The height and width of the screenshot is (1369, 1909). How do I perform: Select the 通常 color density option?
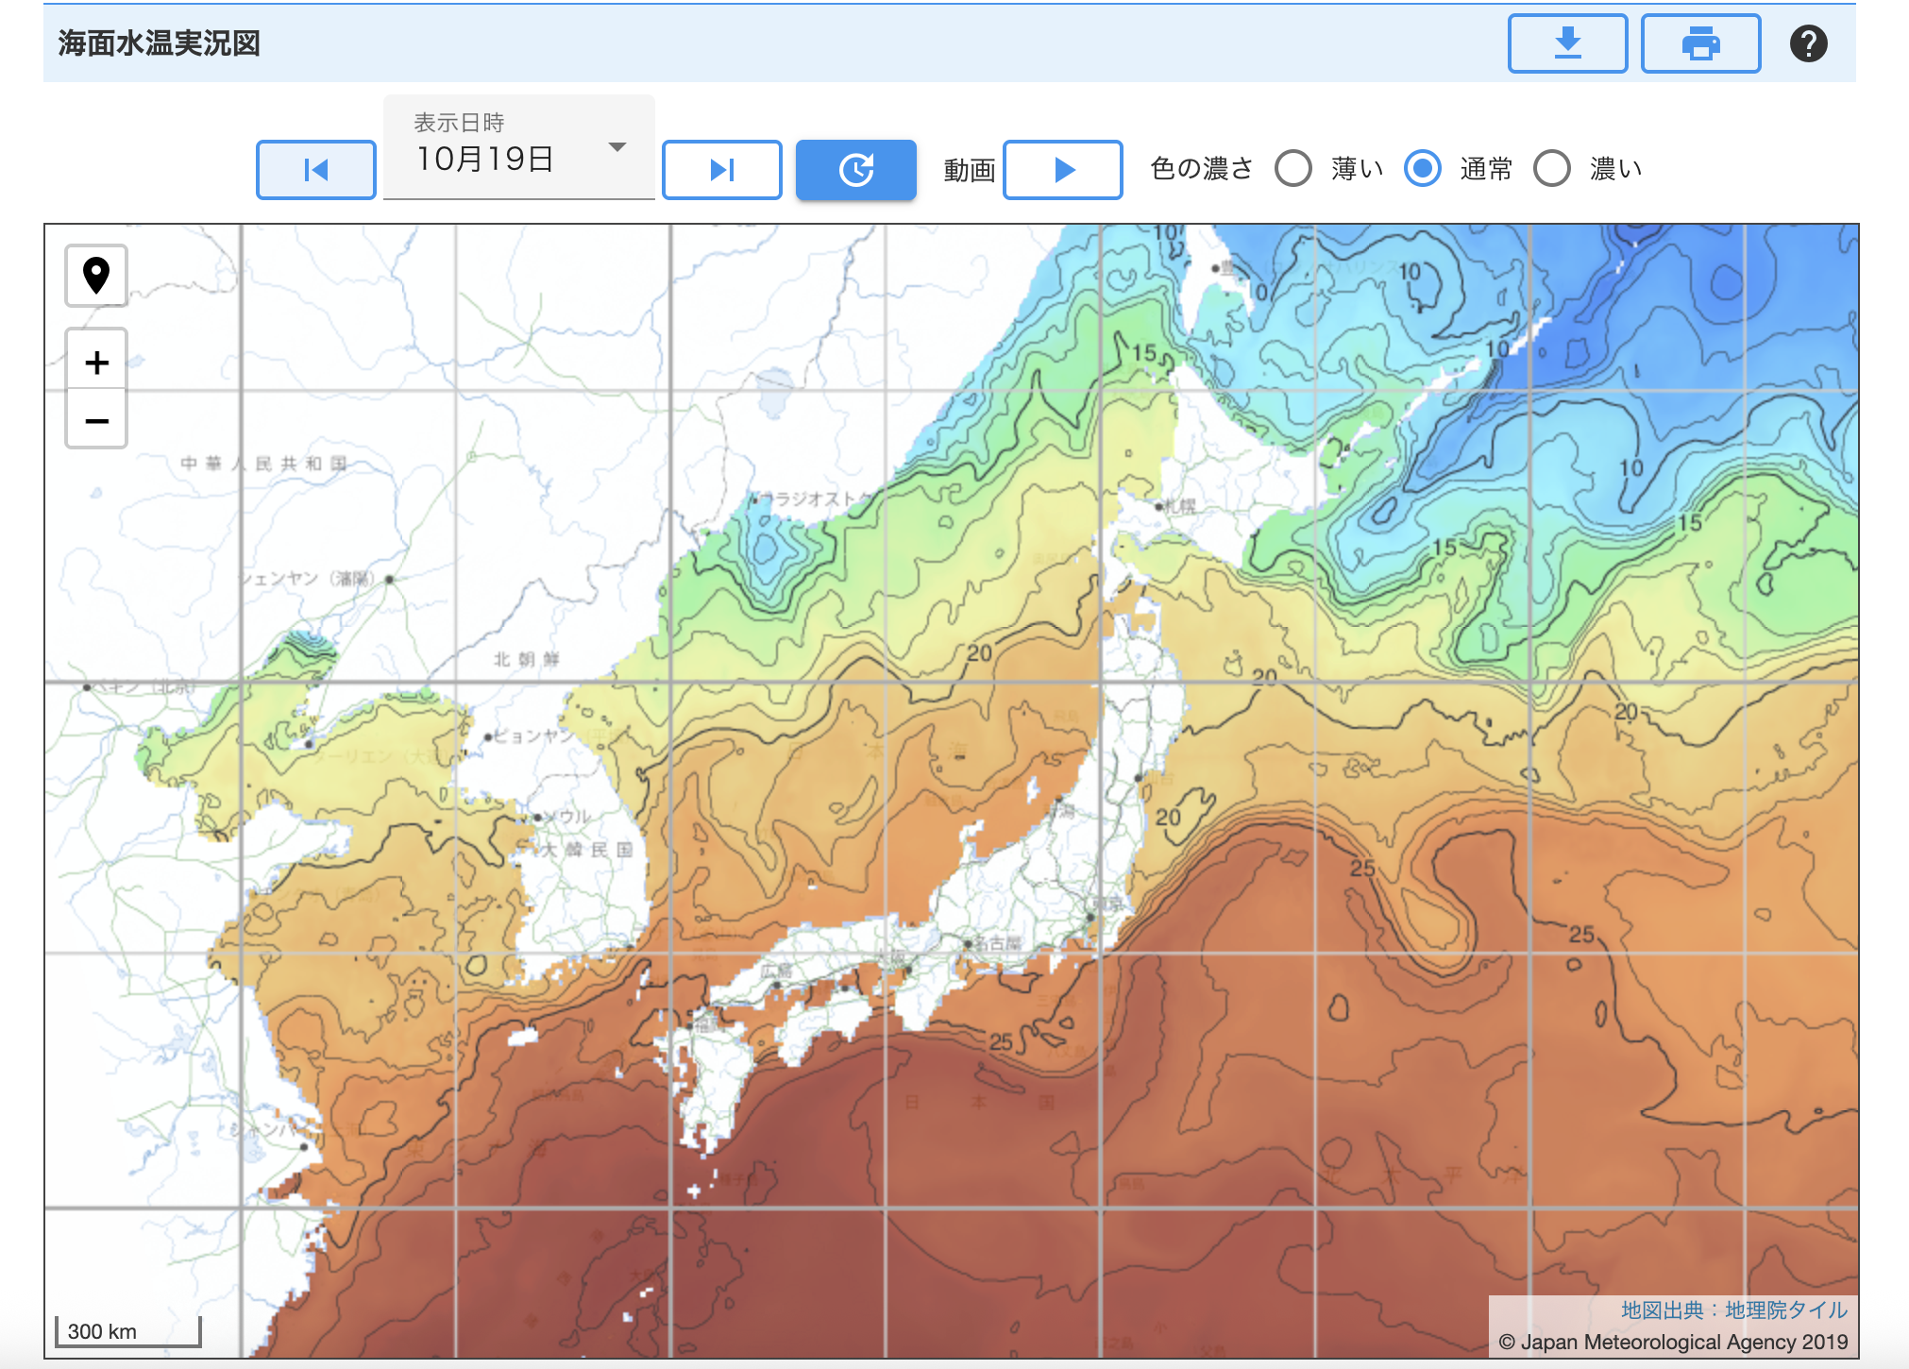(1422, 169)
